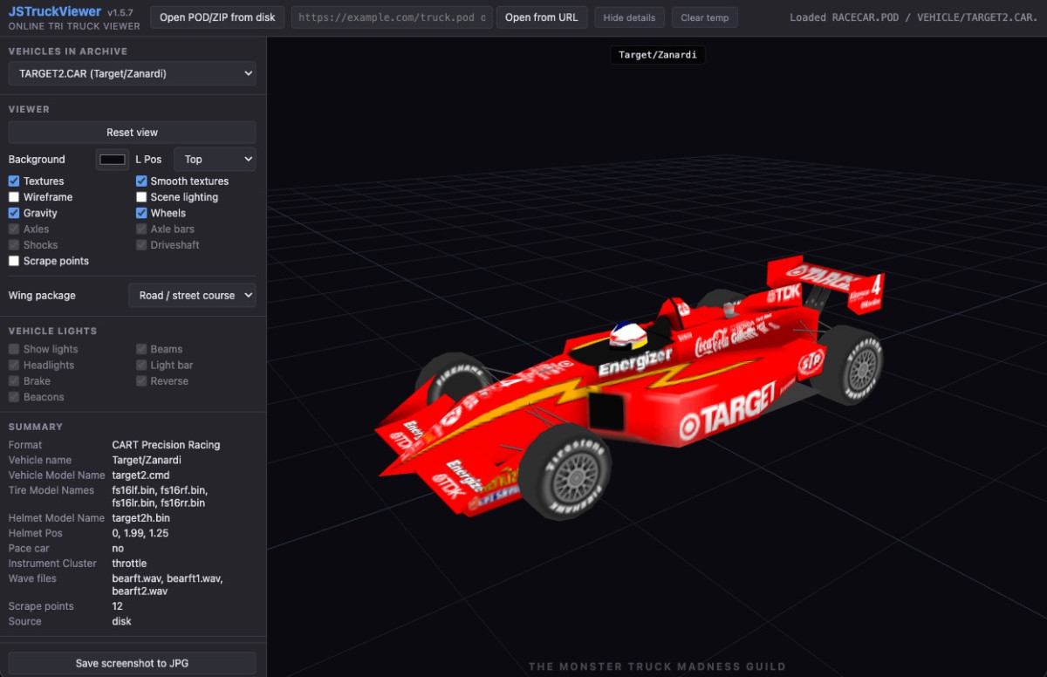Image resolution: width=1047 pixels, height=677 pixels.
Task: Open the Background color swatch
Action: (x=113, y=160)
